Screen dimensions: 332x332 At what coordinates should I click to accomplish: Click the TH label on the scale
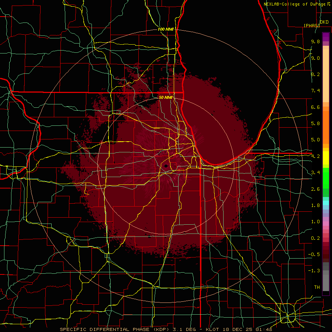[317, 287]
